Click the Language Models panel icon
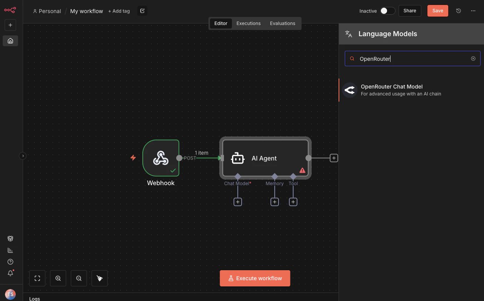The height and width of the screenshot is (301, 484). tap(349, 34)
